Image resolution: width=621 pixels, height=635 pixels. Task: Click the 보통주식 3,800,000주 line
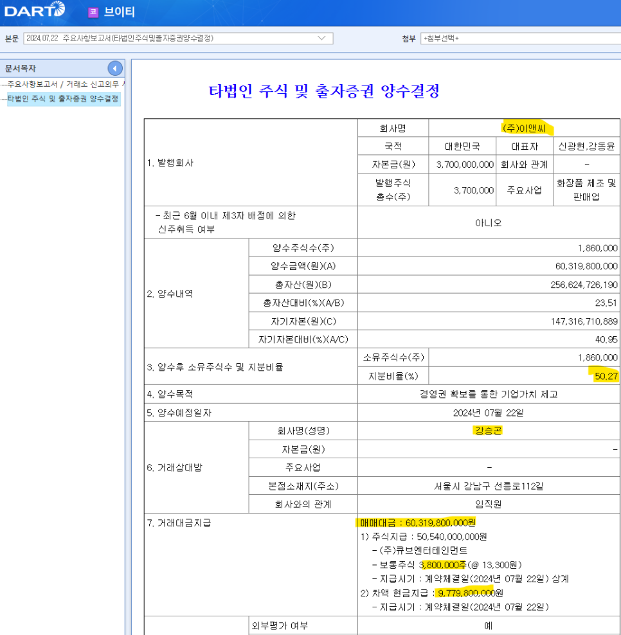(447, 564)
